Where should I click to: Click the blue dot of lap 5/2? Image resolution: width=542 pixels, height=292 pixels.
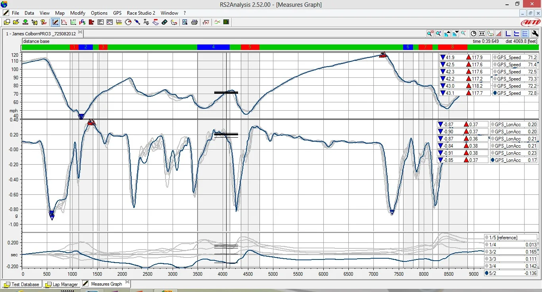487,273
